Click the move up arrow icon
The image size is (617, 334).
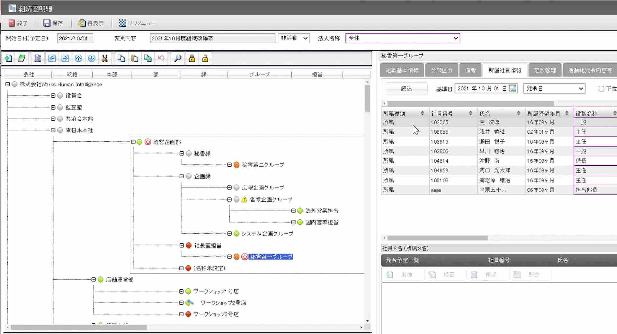[x=78, y=58]
